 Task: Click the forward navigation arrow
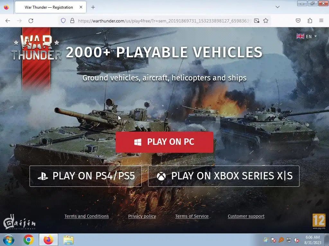click(x=19, y=21)
